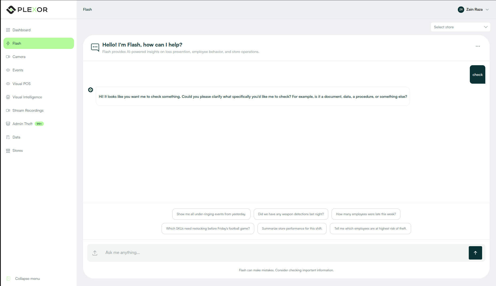Click the Stream Recordings video icon
Screen dimensions: 496x286
pos(8,110)
